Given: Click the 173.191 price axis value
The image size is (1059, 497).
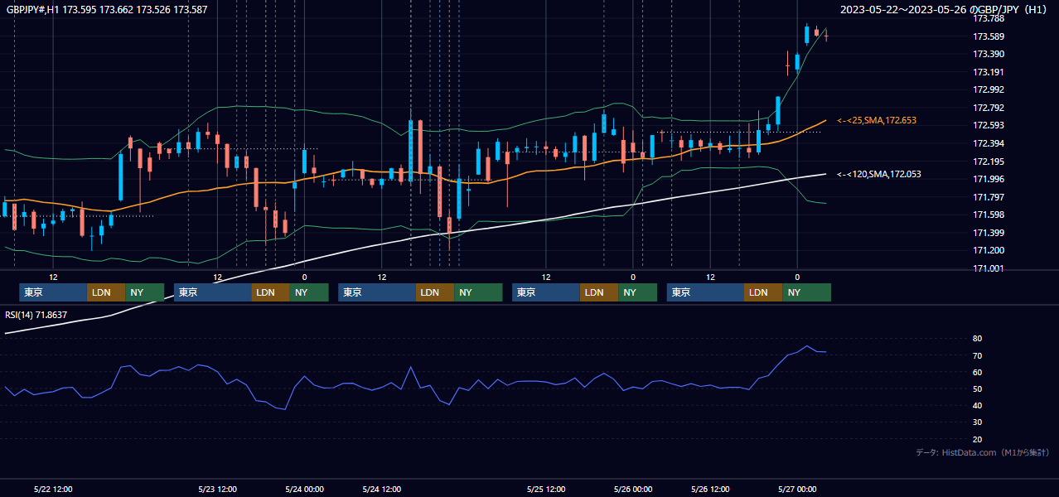Looking at the screenshot, I should (x=988, y=72).
